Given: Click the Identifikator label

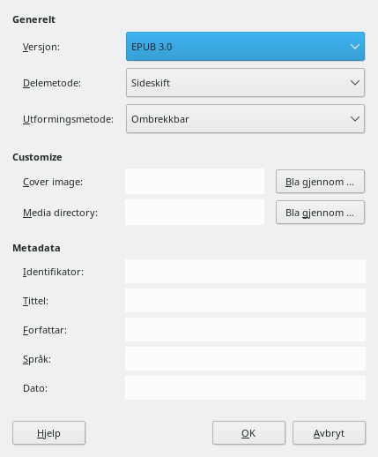Looking at the screenshot, I should click(53, 272).
